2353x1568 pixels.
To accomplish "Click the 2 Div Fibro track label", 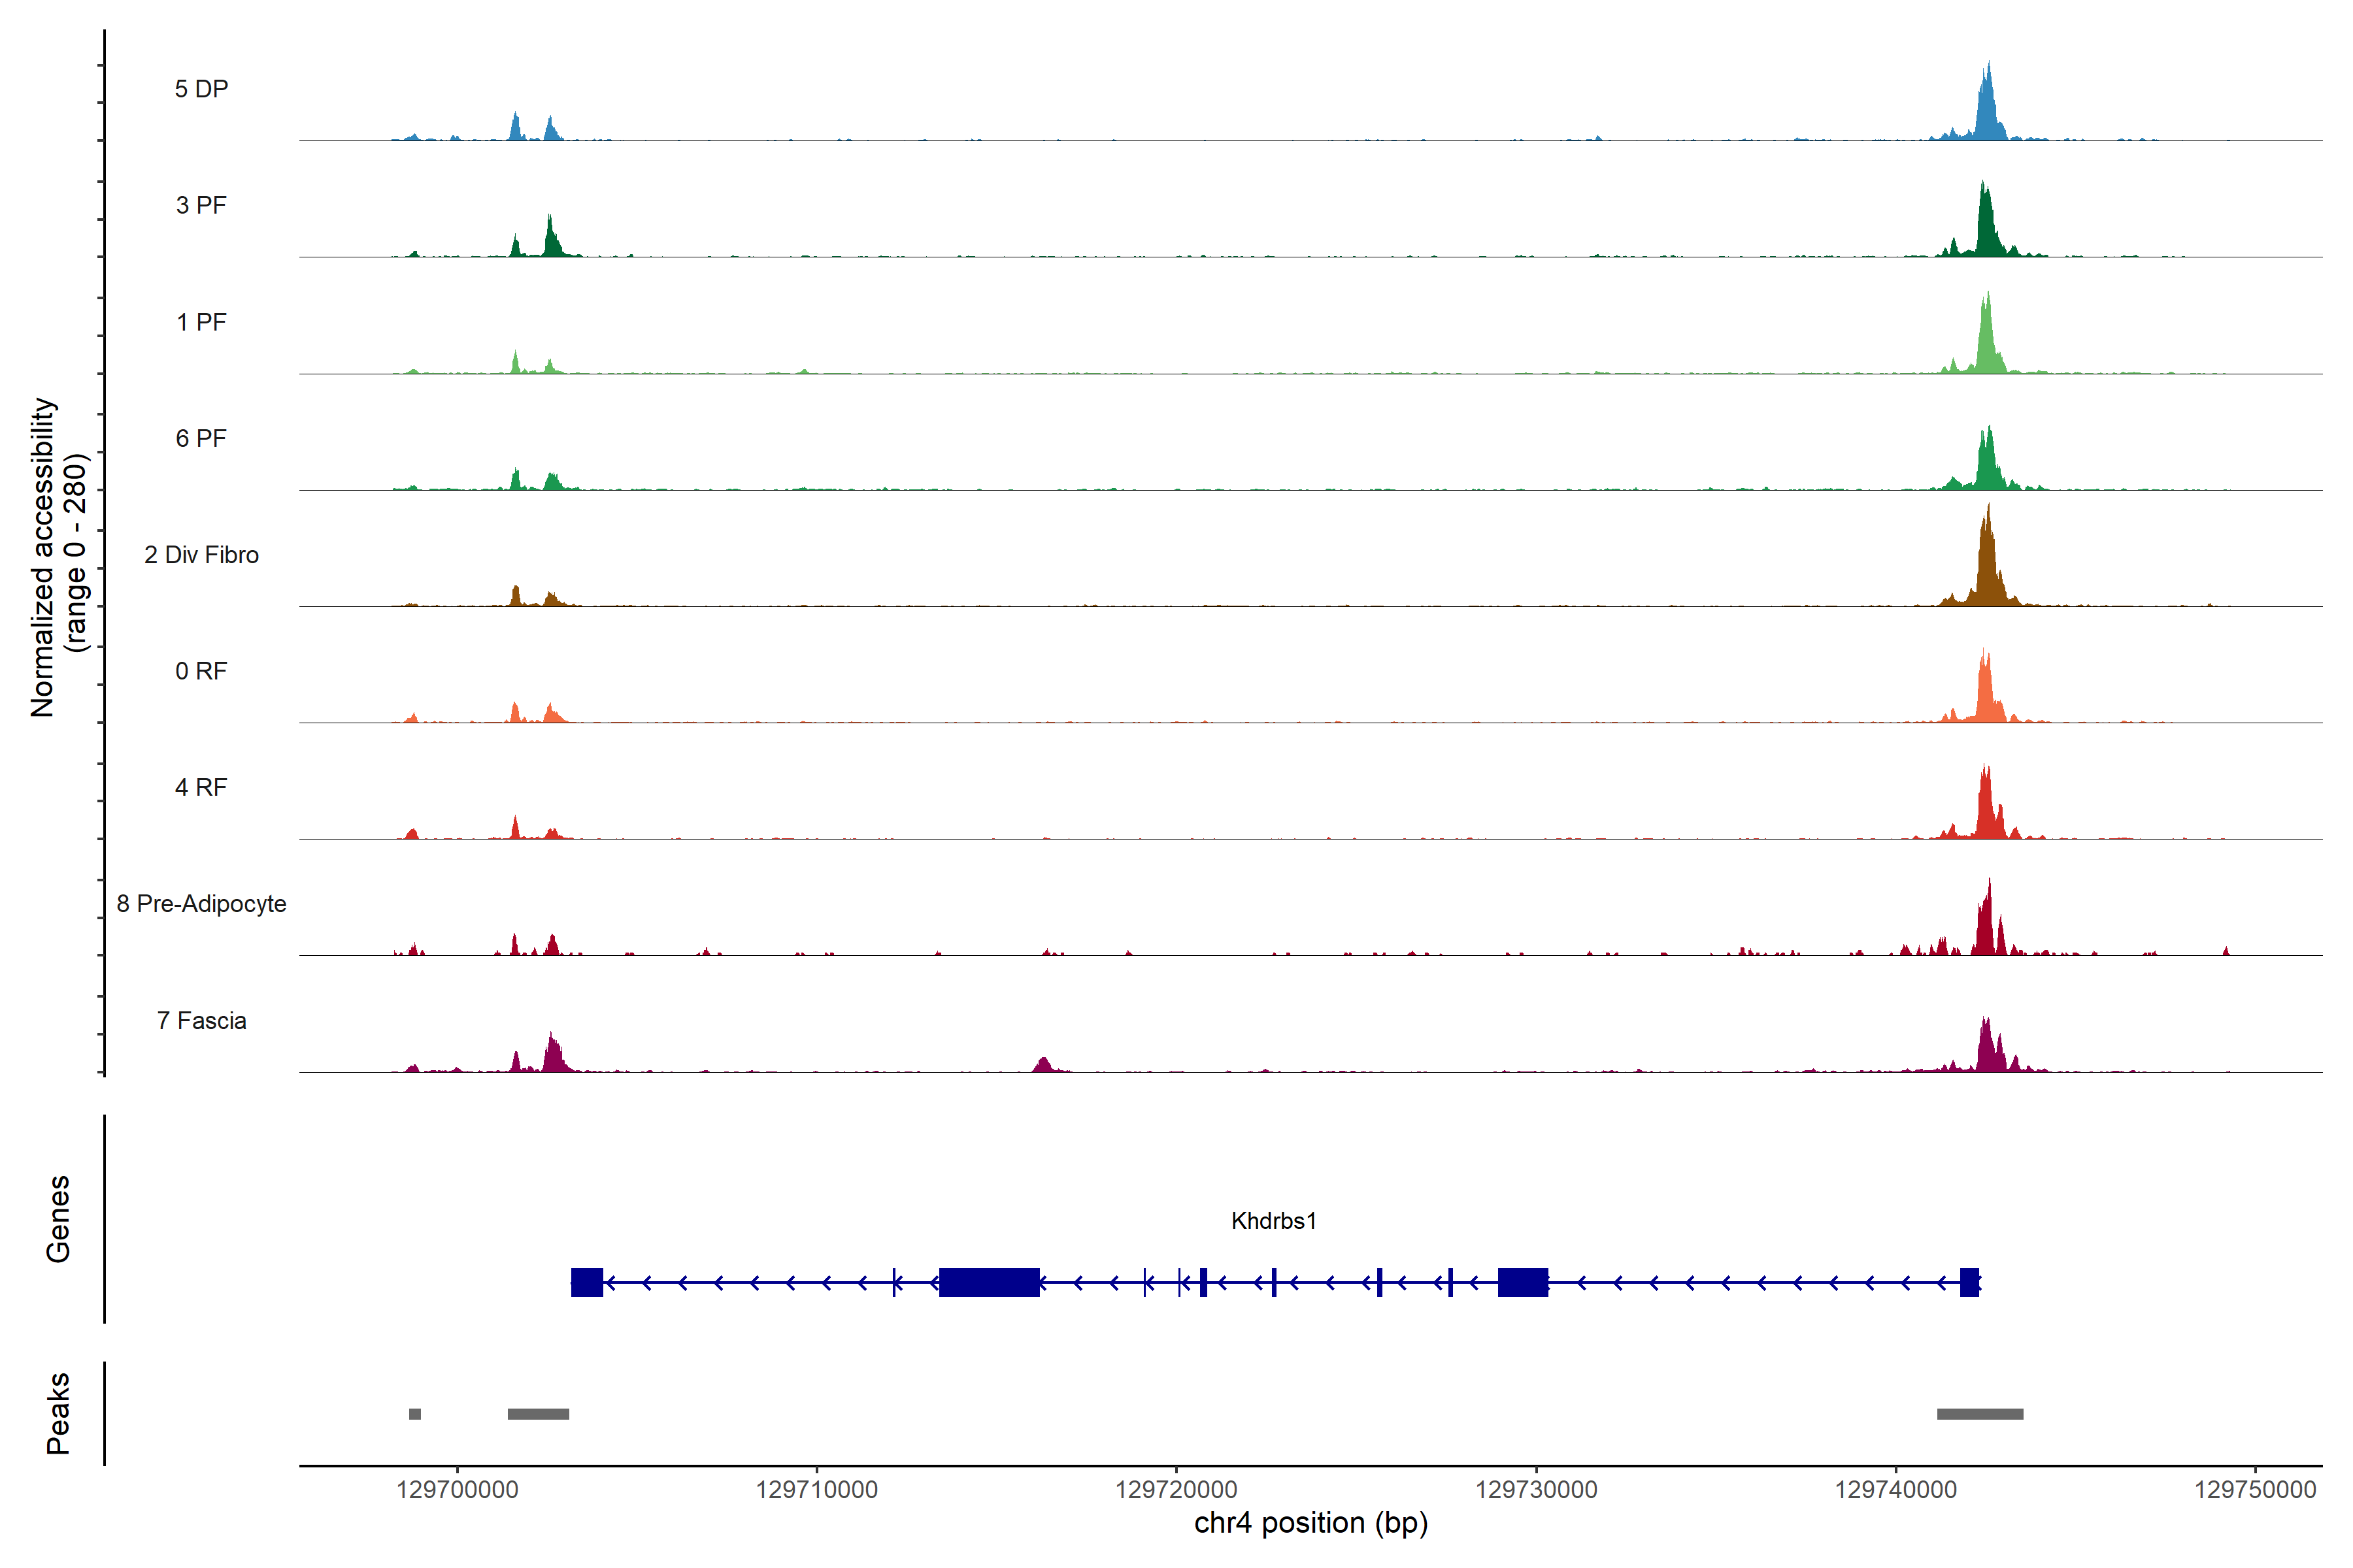I will point(201,555).
